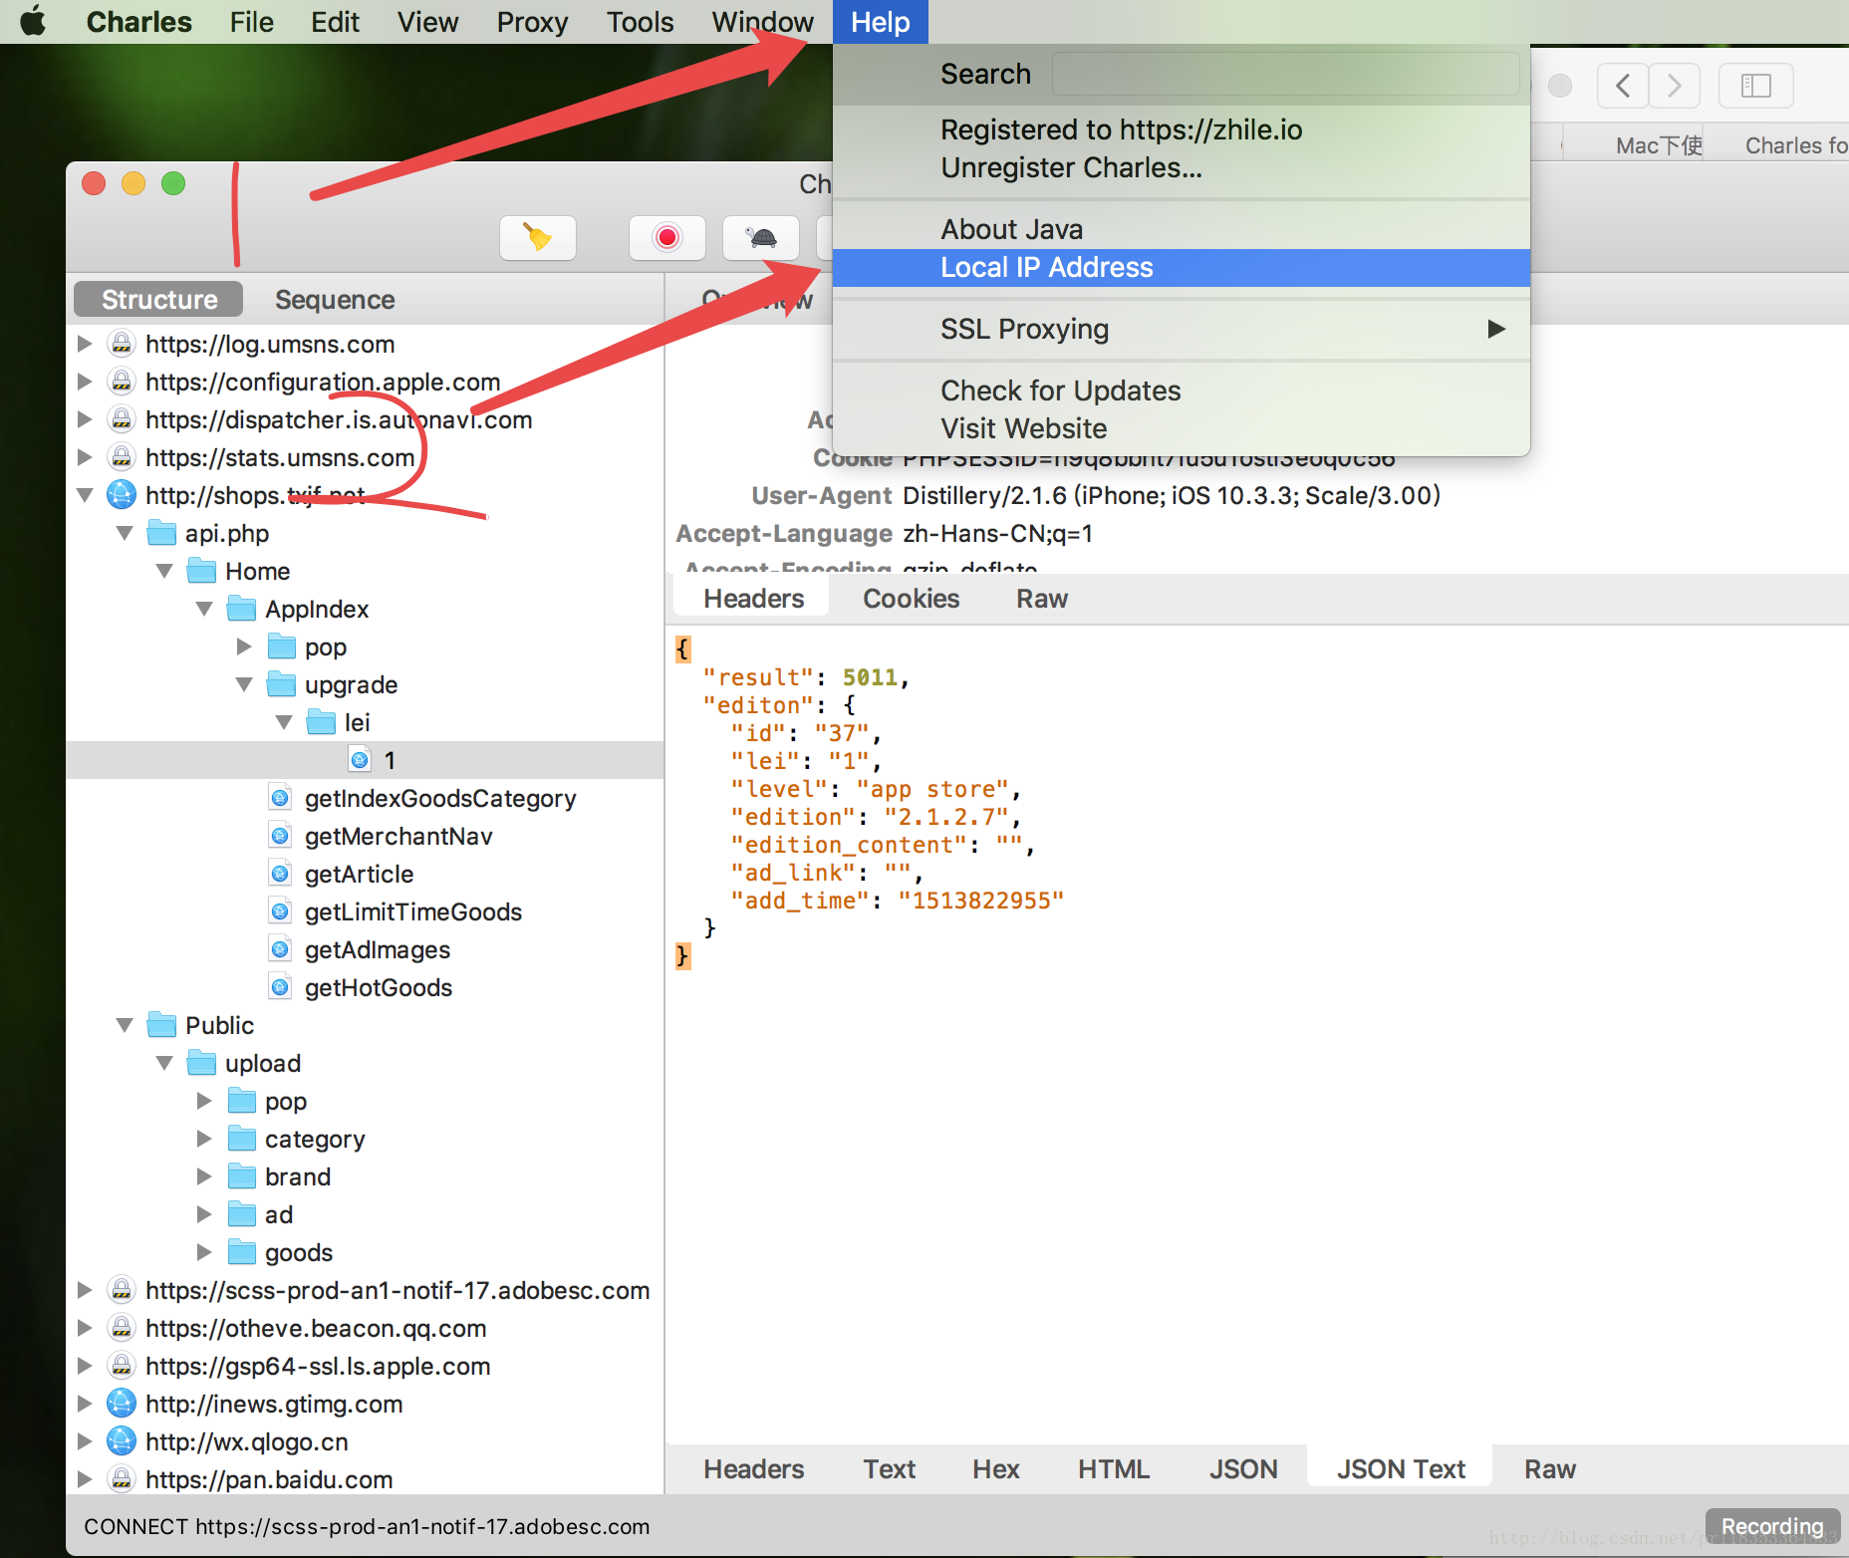Click the request icon for item 1
This screenshot has width=1849, height=1558.
click(x=360, y=760)
